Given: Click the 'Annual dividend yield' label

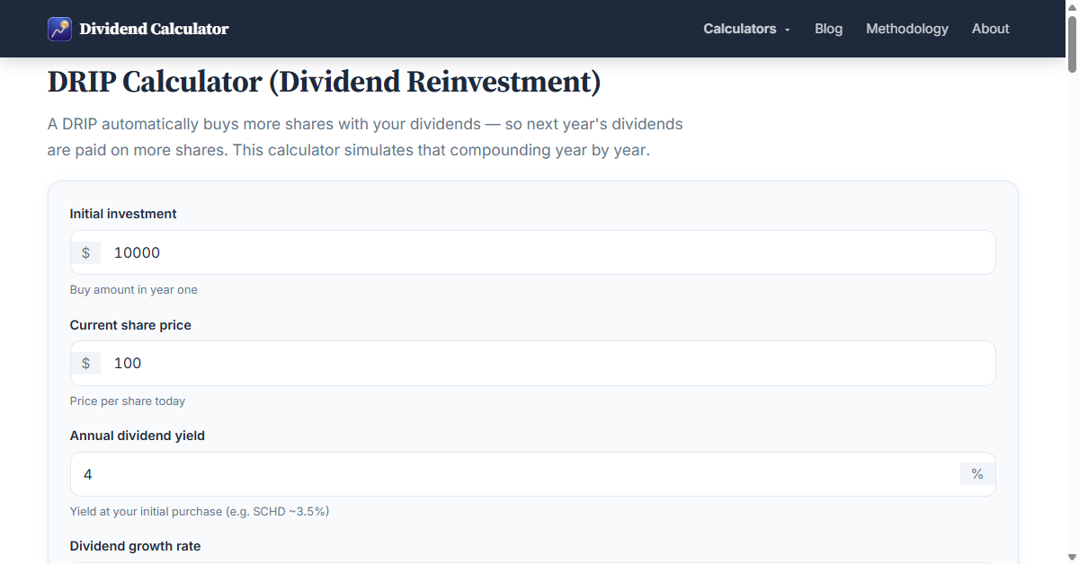Looking at the screenshot, I should tap(138, 436).
